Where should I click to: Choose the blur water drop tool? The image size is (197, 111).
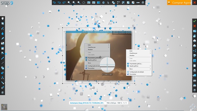(2, 34)
